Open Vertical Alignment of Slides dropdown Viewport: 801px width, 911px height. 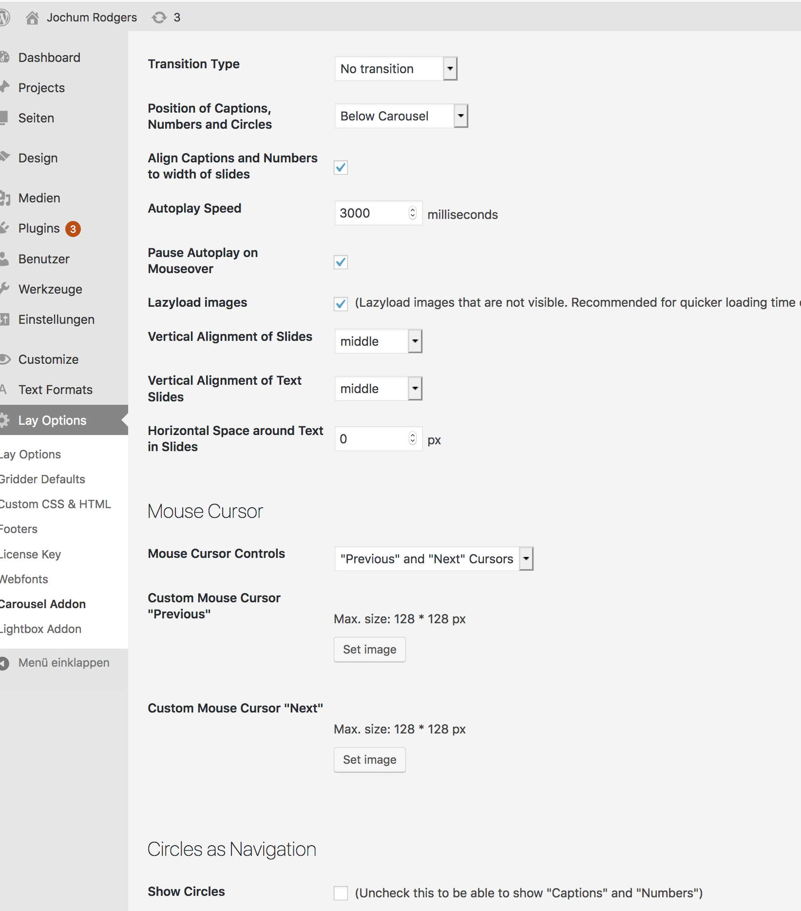tap(378, 341)
